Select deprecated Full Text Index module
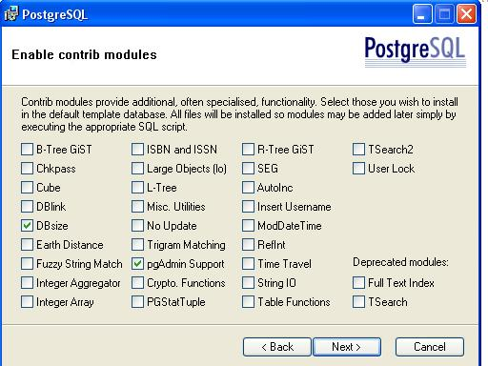488x366 pixels. [x=358, y=283]
